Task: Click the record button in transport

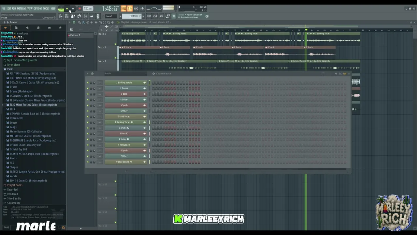Action: 79,9
